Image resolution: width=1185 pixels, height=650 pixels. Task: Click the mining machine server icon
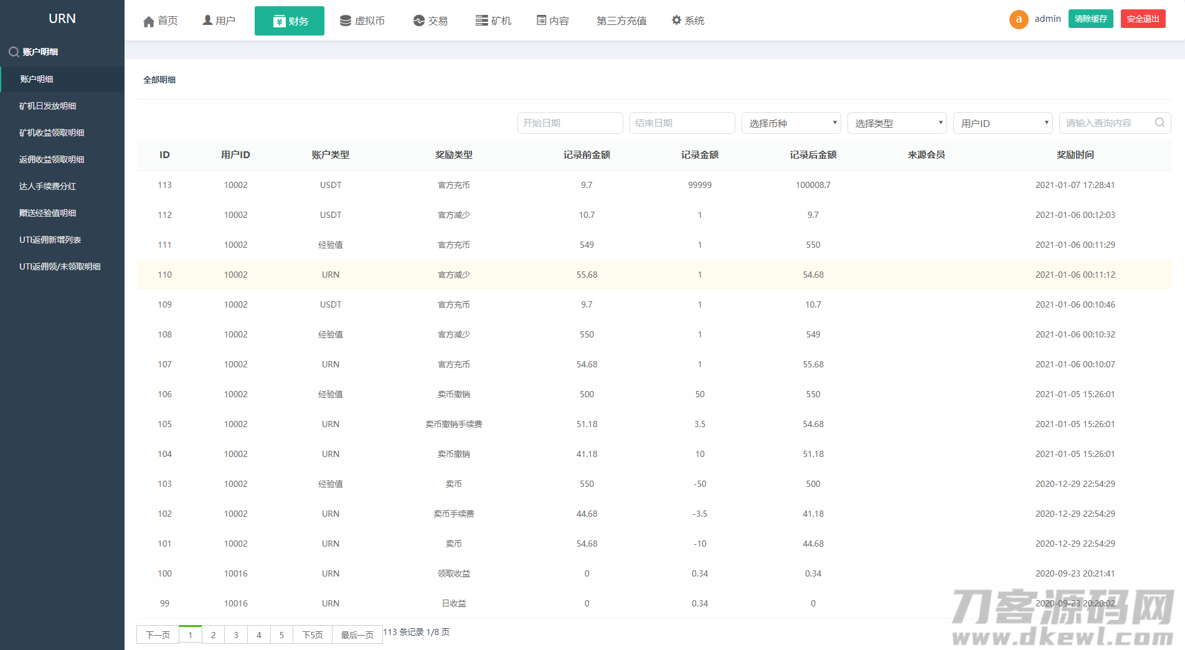[x=481, y=21]
